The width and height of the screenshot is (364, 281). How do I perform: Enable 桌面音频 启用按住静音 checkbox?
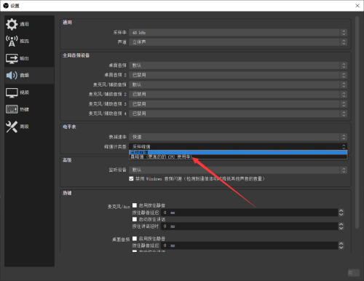point(135,238)
